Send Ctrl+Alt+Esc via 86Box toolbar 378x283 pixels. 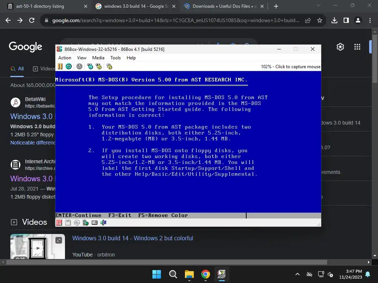click(99, 66)
